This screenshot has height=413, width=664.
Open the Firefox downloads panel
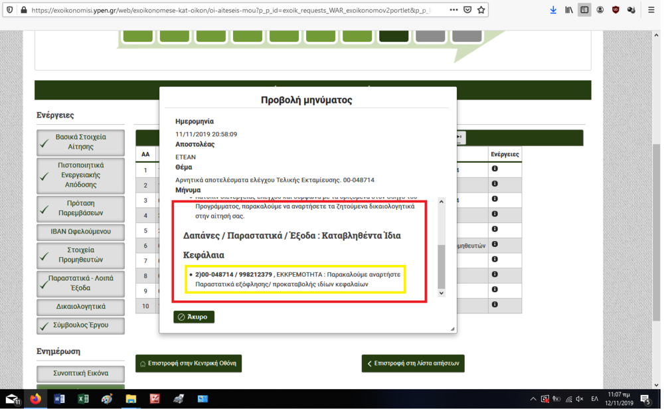[x=553, y=10]
